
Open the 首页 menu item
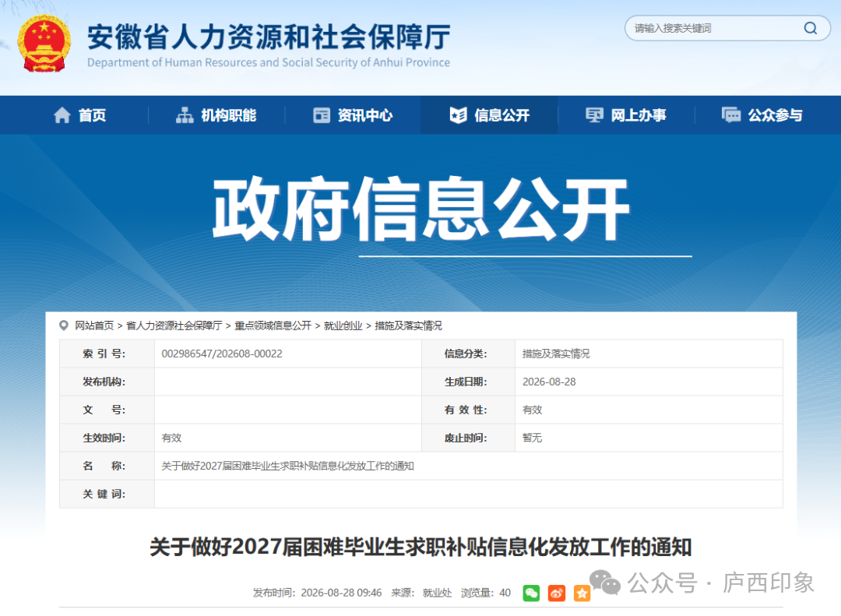[80, 114]
